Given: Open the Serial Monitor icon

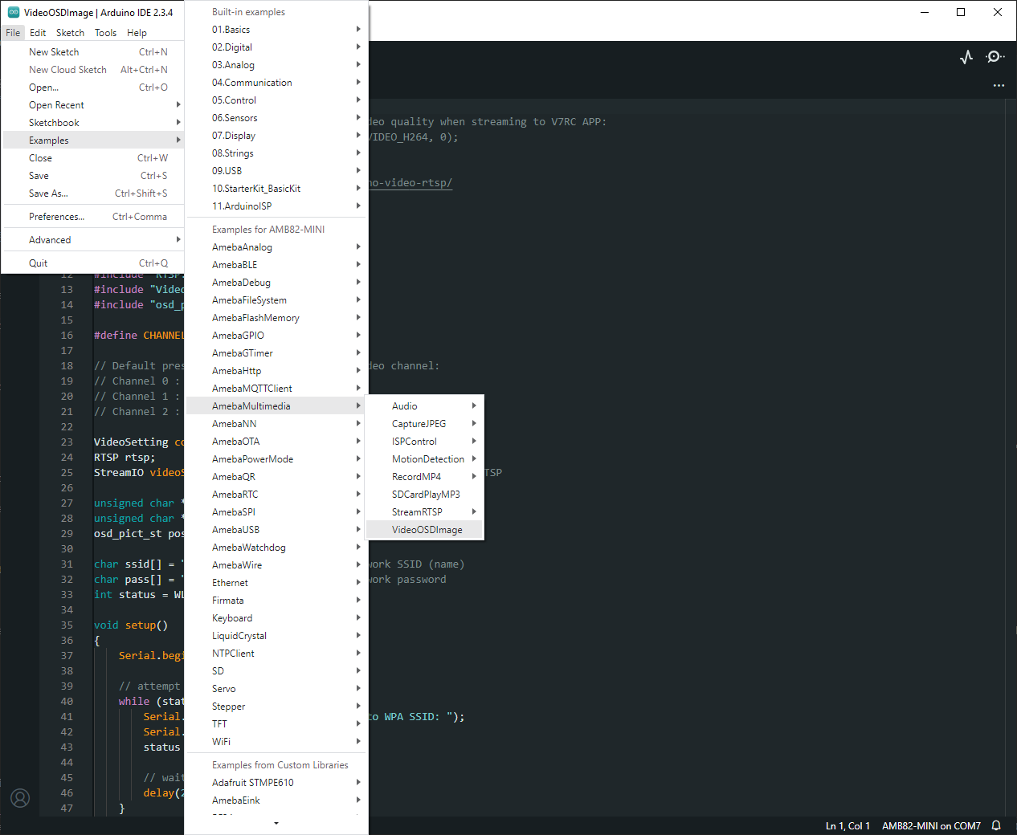Looking at the screenshot, I should [x=995, y=57].
